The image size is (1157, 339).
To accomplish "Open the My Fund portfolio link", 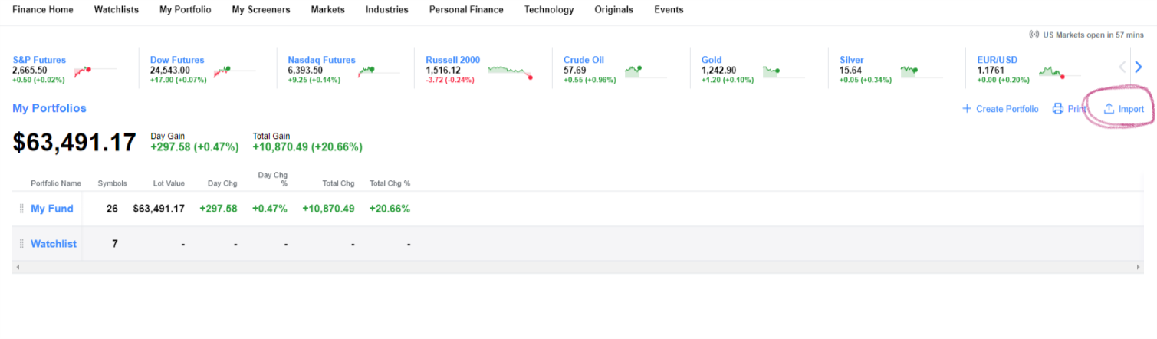I will 52,209.
